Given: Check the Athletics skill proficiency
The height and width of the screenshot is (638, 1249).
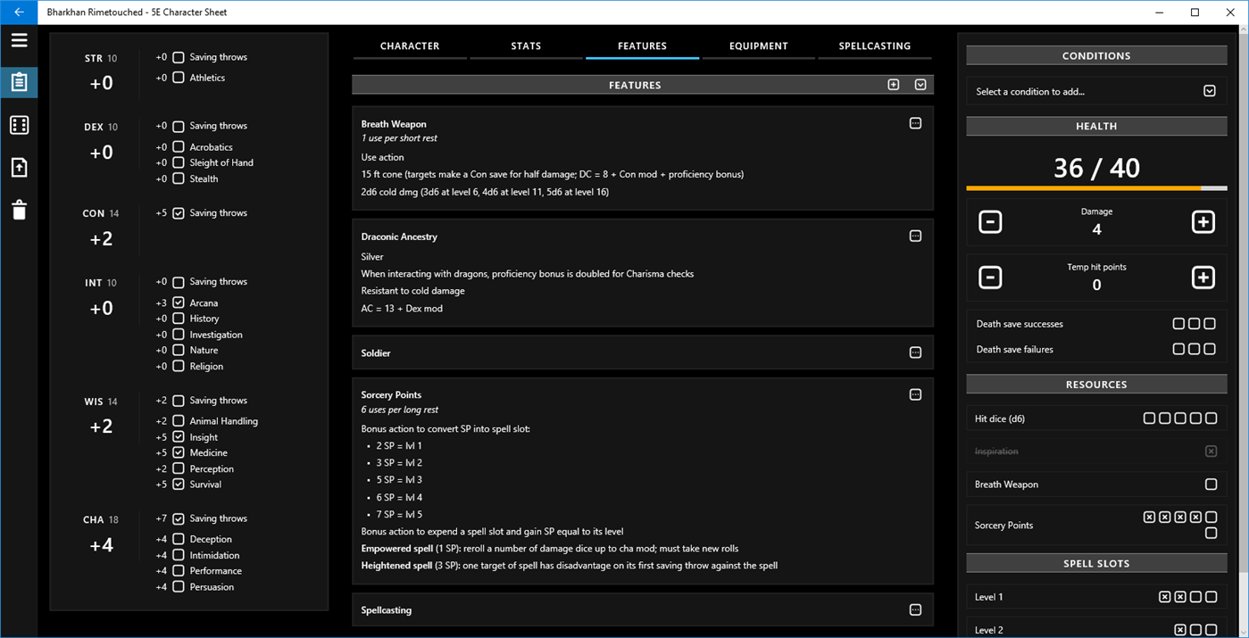Looking at the screenshot, I should (178, 78).
